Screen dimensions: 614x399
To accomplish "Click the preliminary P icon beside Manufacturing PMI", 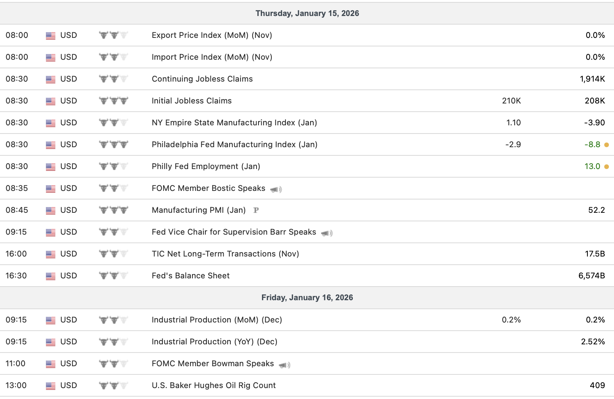I will [256, 210].
